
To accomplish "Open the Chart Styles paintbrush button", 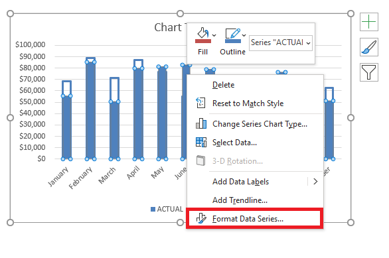I will [369, 47].
